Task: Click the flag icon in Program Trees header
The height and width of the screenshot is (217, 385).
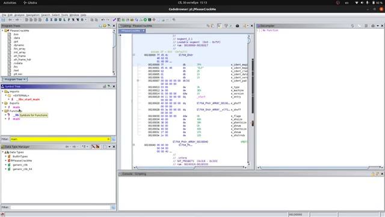Action: (109, 25)
